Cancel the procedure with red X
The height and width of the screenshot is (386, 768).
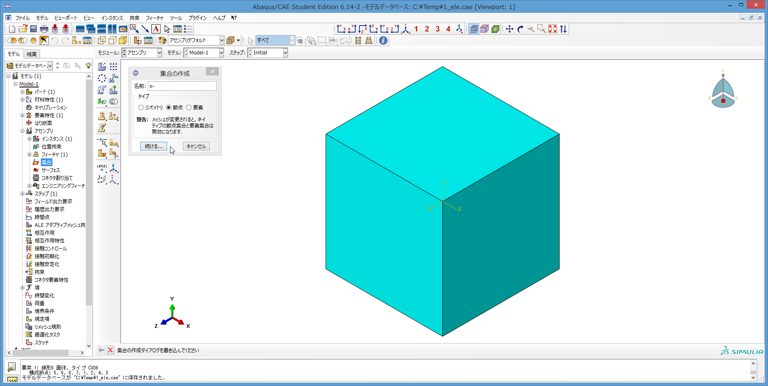pyautogui.click(x=110, y=350)
